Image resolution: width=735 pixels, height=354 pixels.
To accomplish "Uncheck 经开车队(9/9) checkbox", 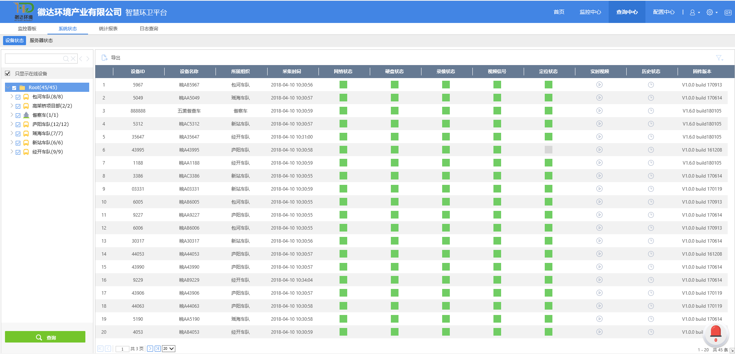I will pyautogui.click(x=18, y=152).
